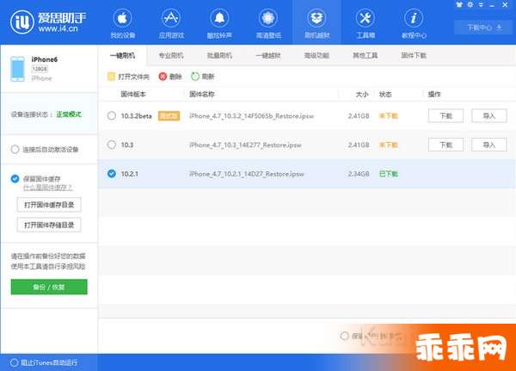This screenshot has height=371, width=516.
Task: Toggle the radio option left of the watermark
Action: 345,336
